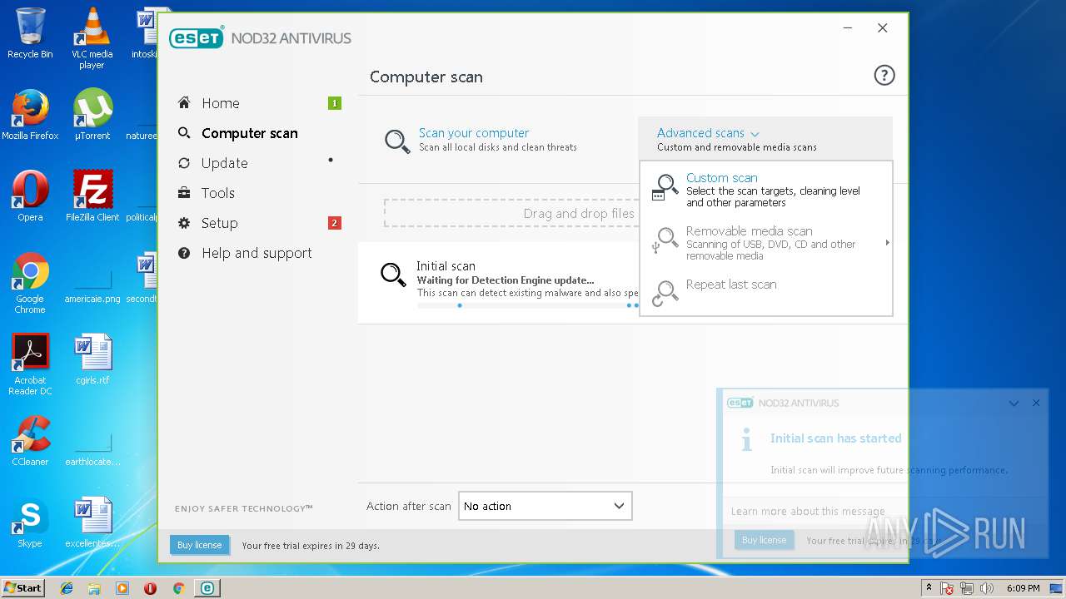Image resolution: width=1066 pixels, height=599 pixels.
Task: Open Help and support
Action: coord(257,253)
